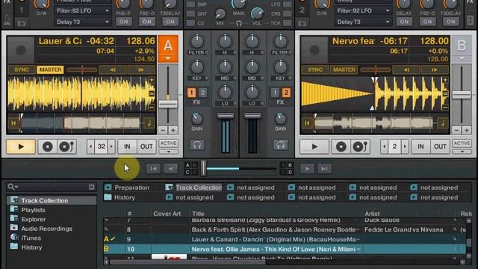The height and width of the screenshot is (269, 478).
Task: Expand Deck A advanced panel arrow below ACTIVE
Action: (168, 152)
